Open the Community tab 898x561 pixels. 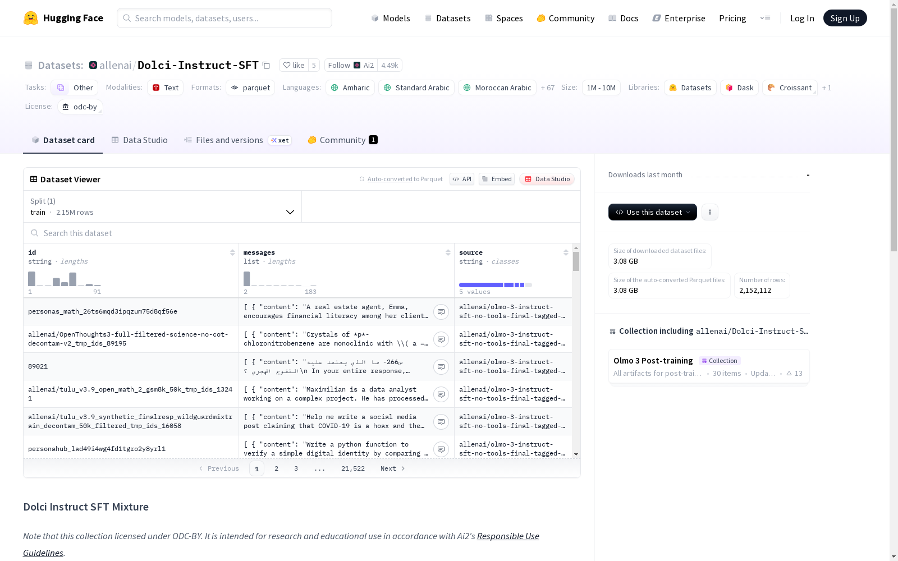342,140
